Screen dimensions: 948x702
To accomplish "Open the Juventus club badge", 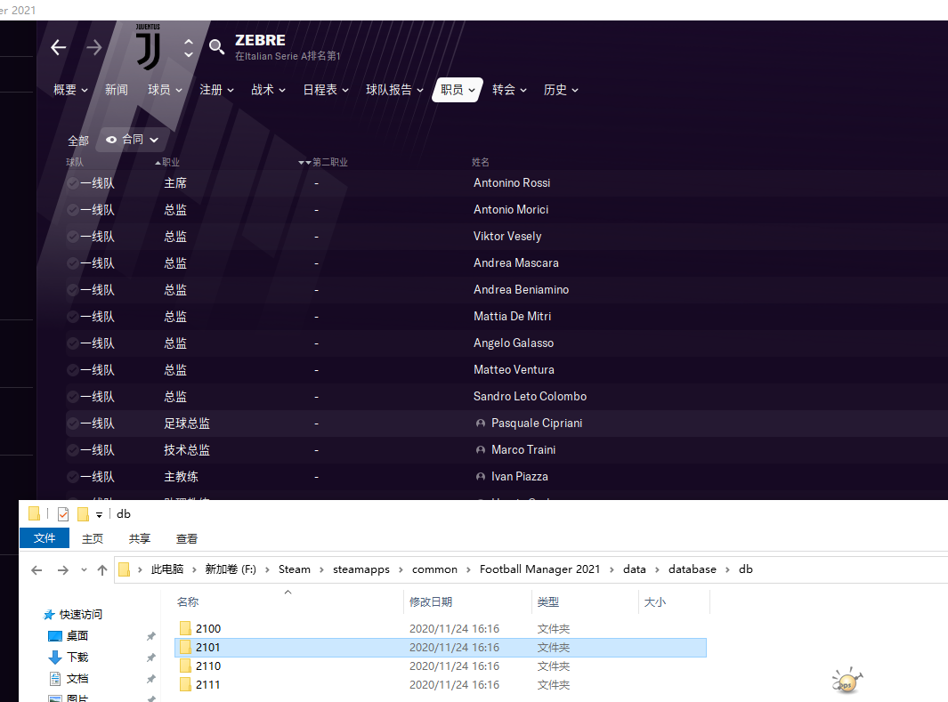I will point(148,47).
